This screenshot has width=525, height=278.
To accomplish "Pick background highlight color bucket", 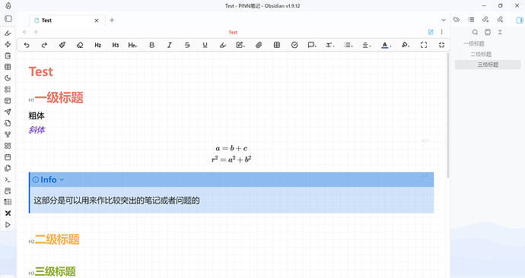I will [405, 45].
